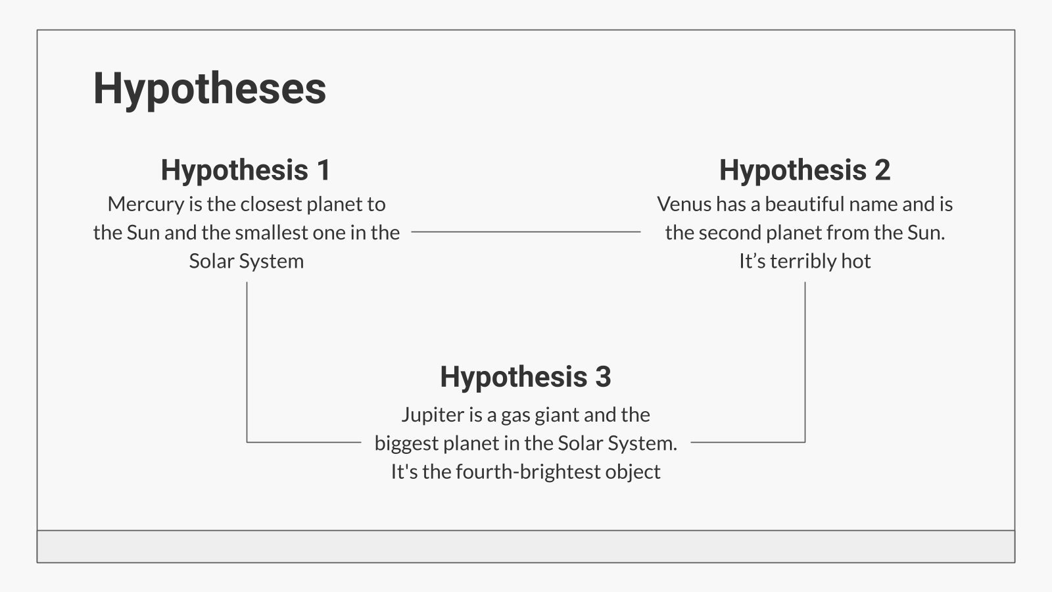Click the gray footer bar of the slide

[x=526, y=546]
